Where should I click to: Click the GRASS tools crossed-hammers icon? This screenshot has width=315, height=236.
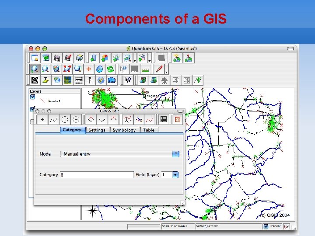point(165,80)
